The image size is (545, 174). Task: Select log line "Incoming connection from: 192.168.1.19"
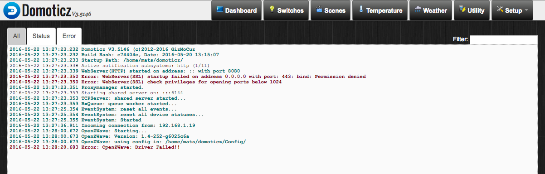point(102,125)
